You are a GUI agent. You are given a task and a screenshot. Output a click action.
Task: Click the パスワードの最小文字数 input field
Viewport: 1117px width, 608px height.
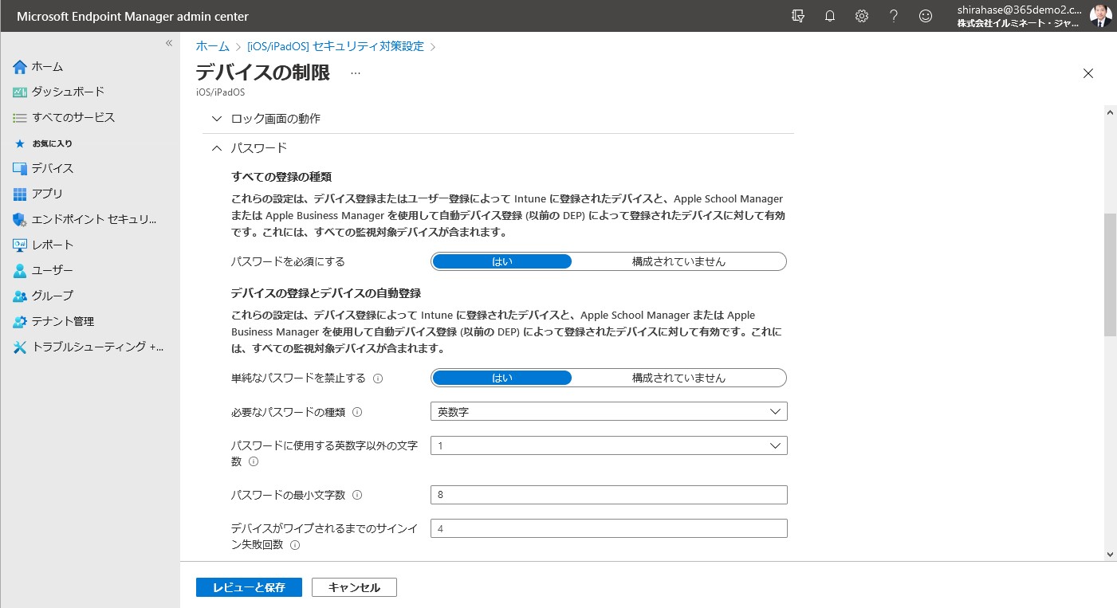pyautogui.click(x=608, y=495)
